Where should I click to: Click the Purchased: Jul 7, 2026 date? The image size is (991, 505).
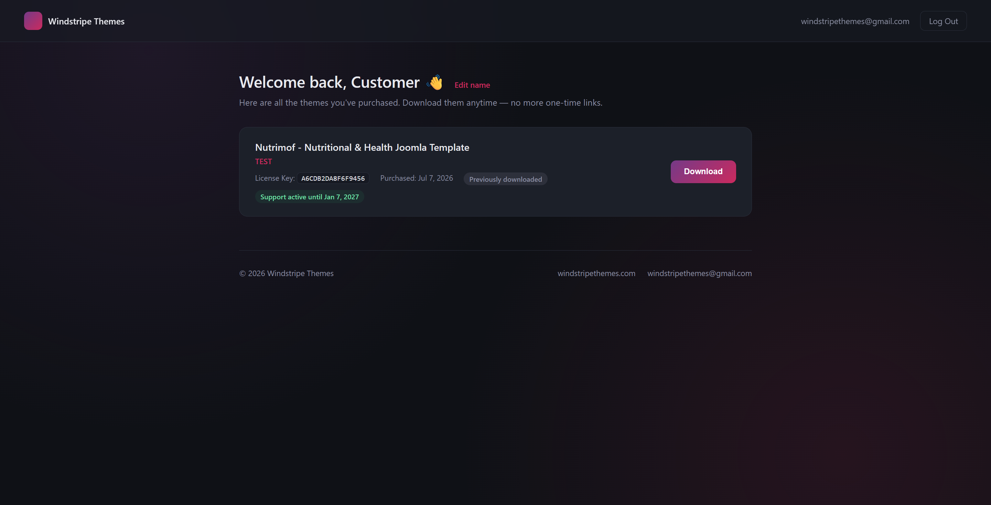(416, 178)
